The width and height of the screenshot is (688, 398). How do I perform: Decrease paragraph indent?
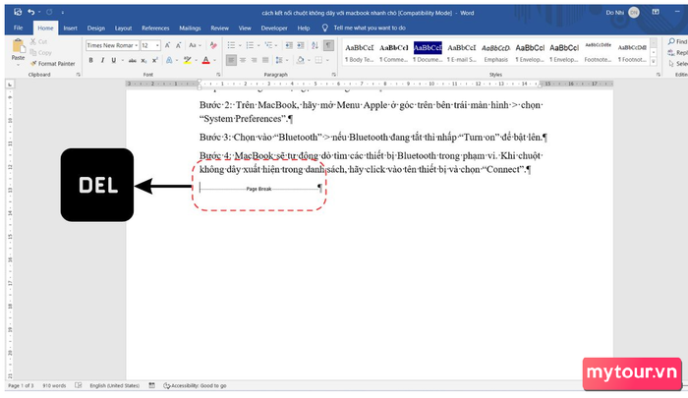click(x=289, y=45)
